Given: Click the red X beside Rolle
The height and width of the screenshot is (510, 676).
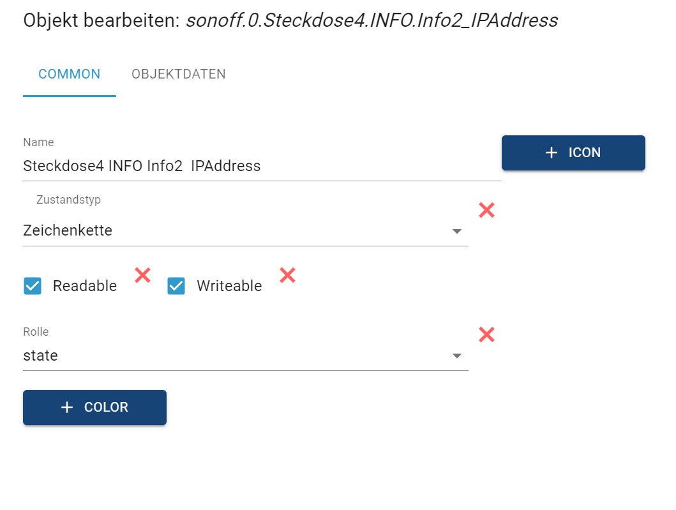Looking at the screenshot, I should tap(486, 334).
